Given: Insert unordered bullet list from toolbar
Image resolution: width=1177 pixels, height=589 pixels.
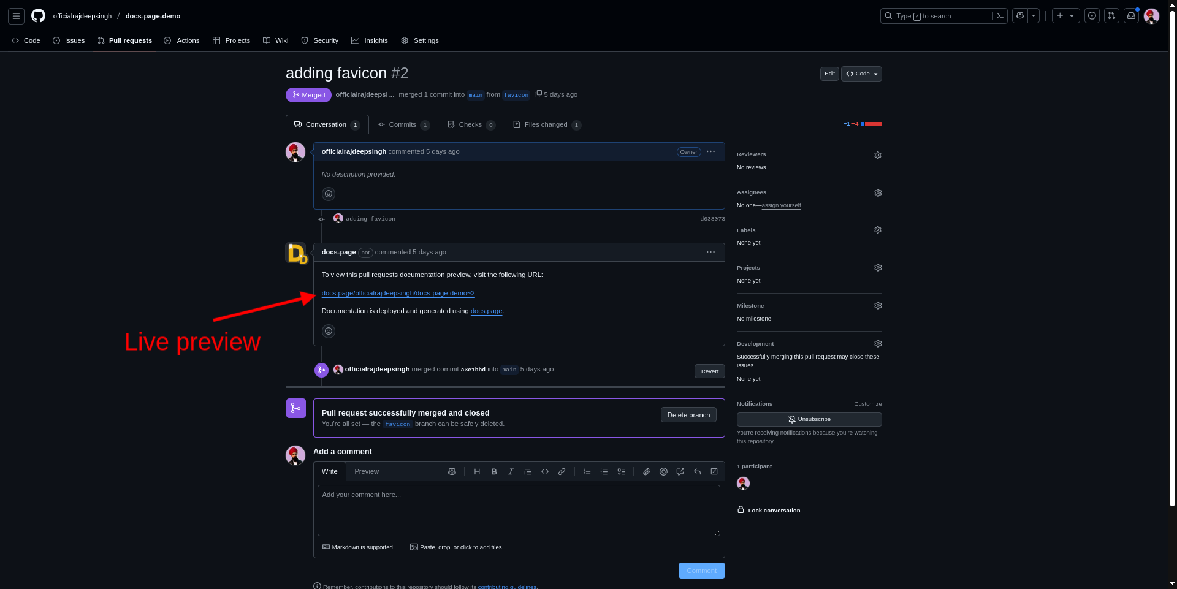Looking at the screenshot, I should 604,471.
